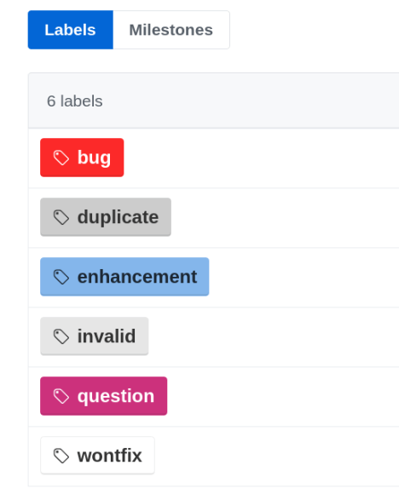Click the tag icon in the enhancement label

[x=61, y=277]
